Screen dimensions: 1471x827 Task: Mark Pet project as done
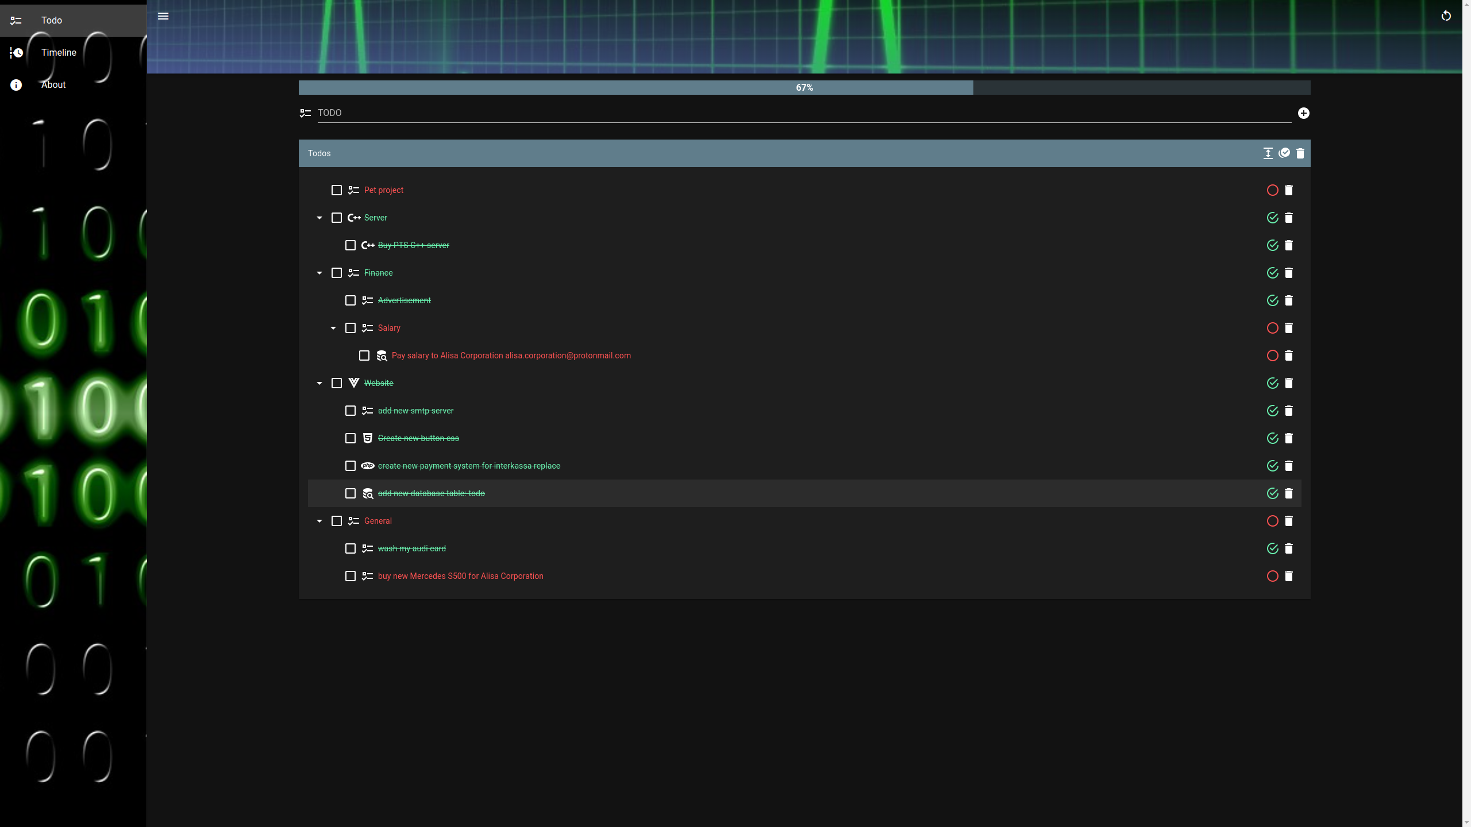tap(1273, 190)
